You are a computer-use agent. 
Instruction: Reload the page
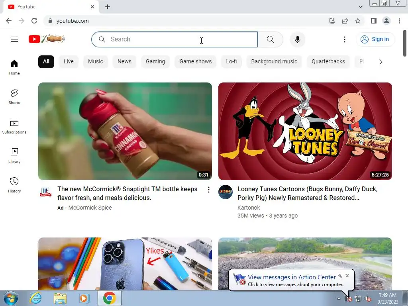tap(34, 21)
